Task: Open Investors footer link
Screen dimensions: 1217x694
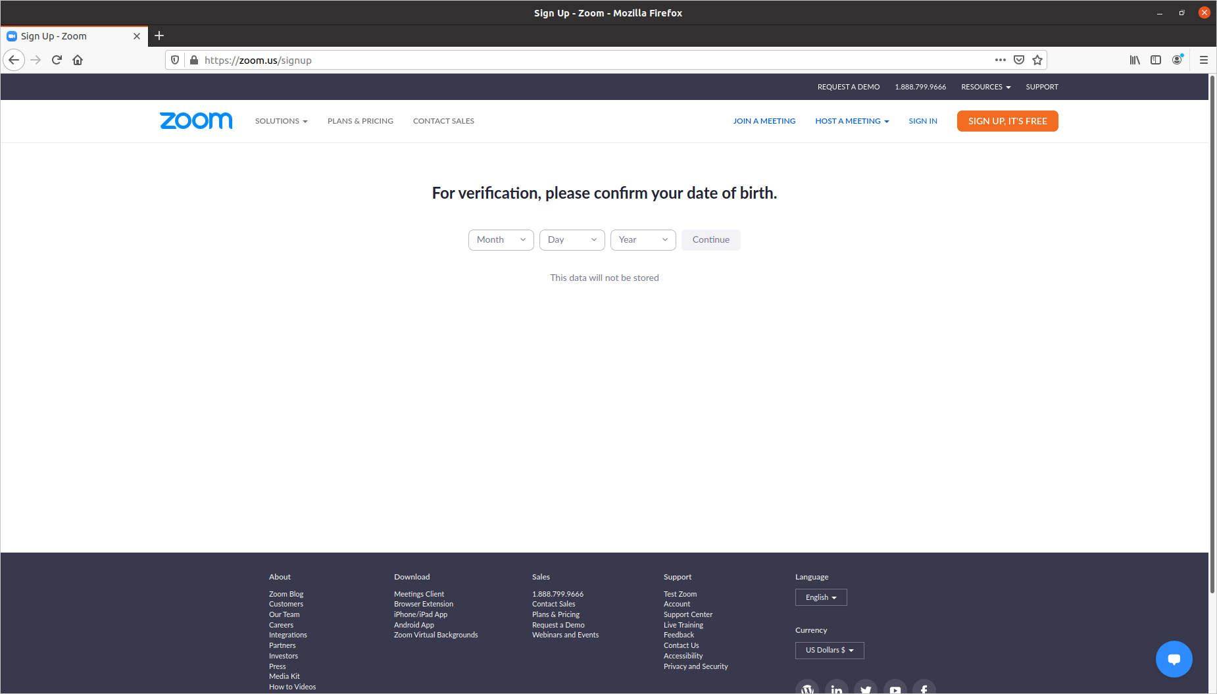Action: 284,656
